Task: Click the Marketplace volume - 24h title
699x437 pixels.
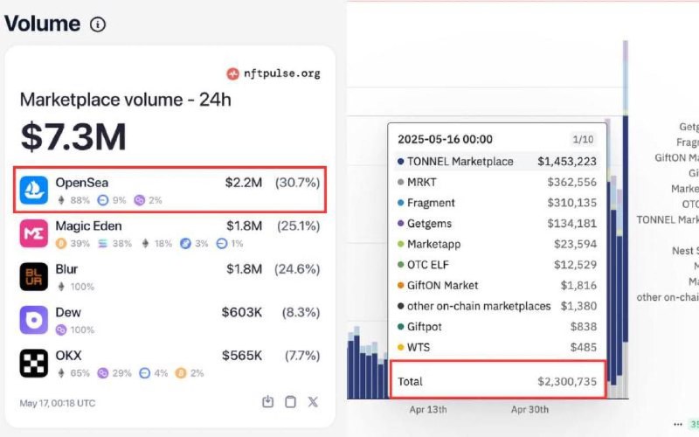Action: (126, 100)
